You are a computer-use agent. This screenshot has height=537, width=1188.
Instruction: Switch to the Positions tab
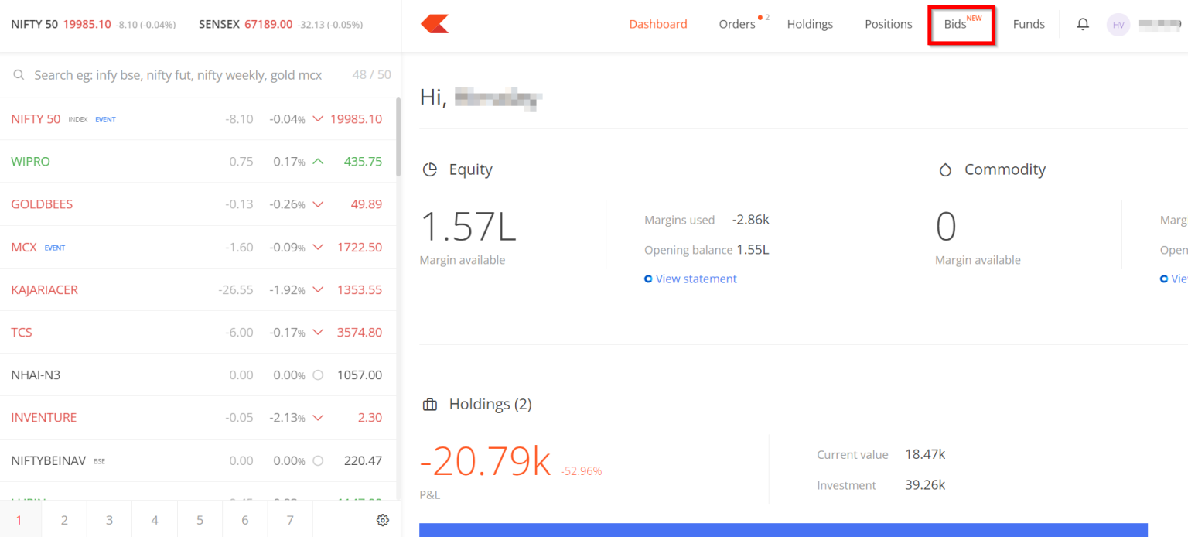point(888,24)
